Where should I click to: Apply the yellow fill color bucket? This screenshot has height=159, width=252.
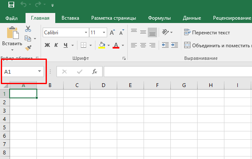[x=102, y=45]
